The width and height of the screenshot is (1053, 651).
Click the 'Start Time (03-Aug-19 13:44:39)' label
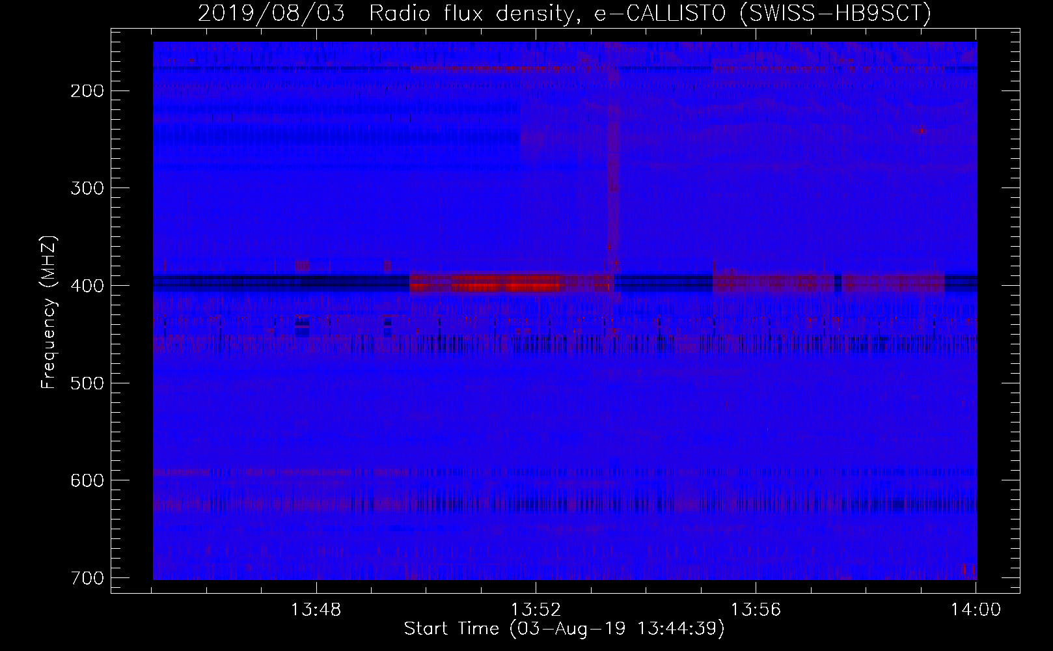coord(564,629)
